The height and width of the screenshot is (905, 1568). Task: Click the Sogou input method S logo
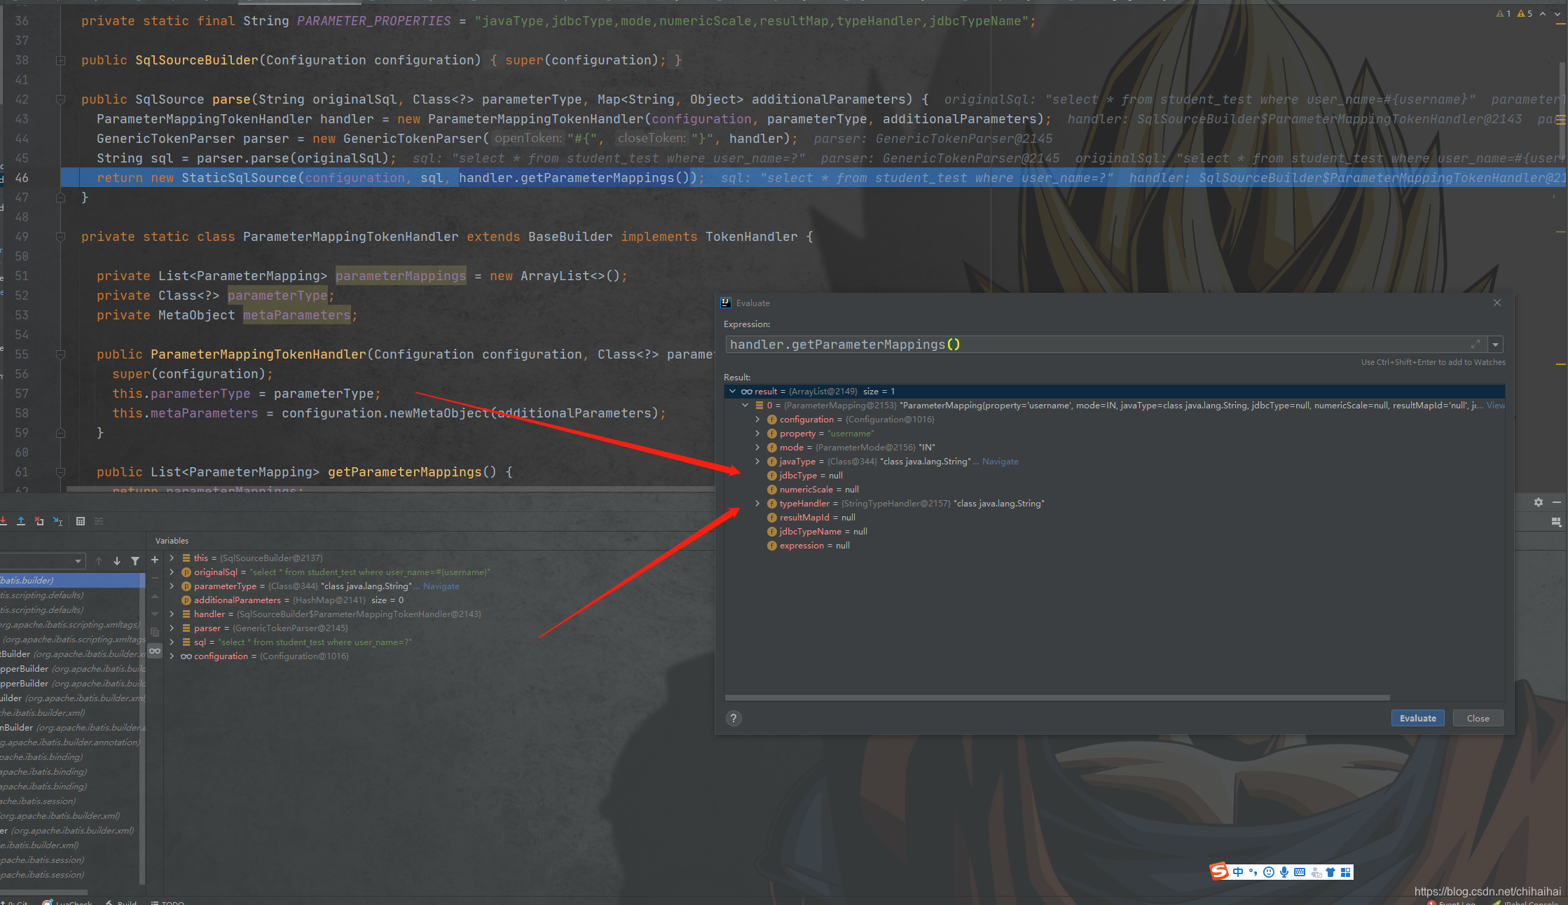(x=1219, y=871)
